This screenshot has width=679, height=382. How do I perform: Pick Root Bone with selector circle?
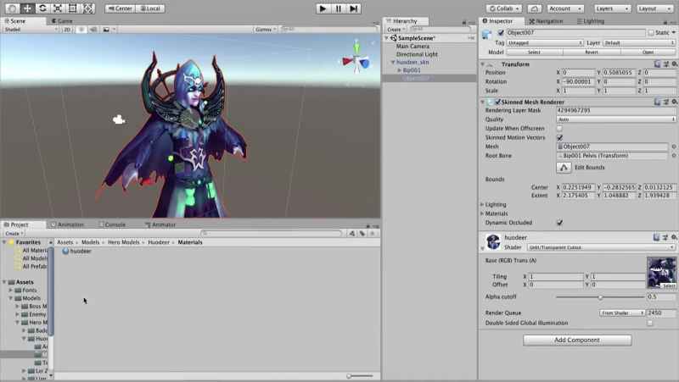coord(674,156)
